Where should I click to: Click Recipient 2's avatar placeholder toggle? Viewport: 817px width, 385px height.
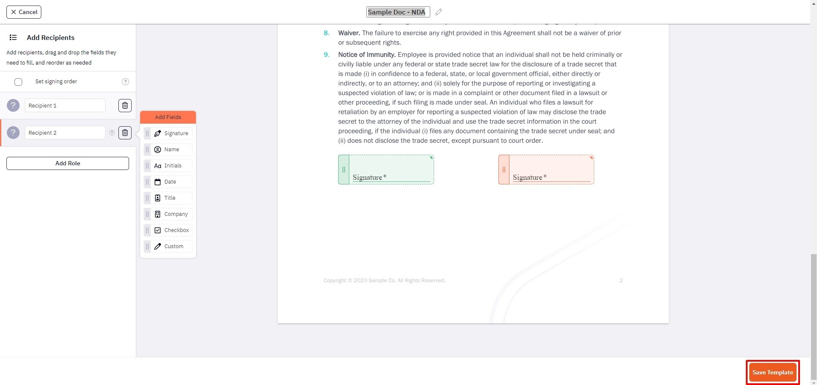pyautogui.click(x=13, y=133)
